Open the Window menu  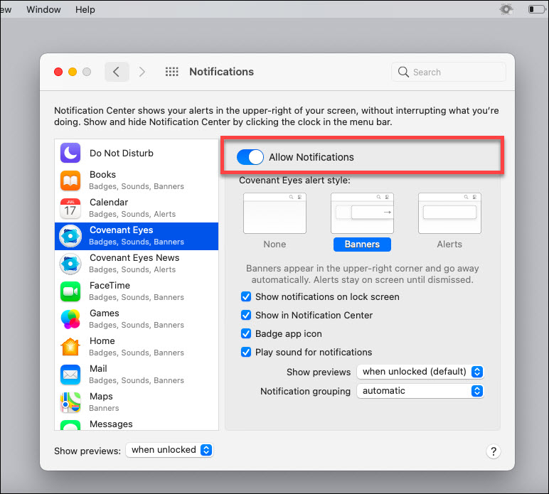pos(43,9)
